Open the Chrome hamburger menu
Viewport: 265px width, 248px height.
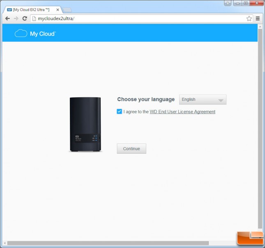(258, 18)
